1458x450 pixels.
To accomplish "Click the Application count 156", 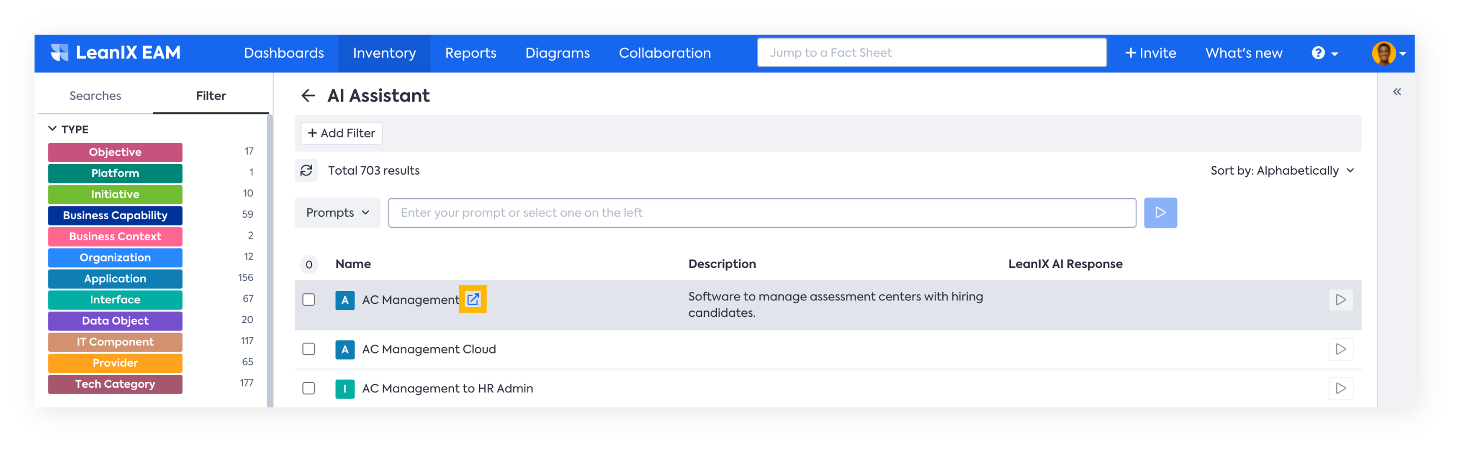I will click(x=246, y=278).
